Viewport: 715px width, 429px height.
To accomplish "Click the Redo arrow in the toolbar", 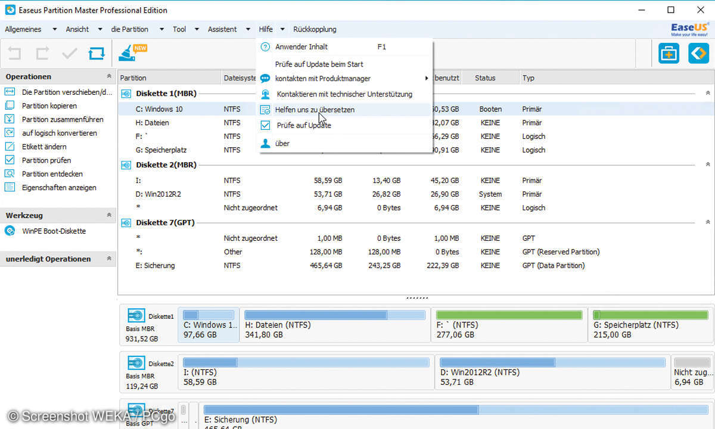I will [42, 54].
